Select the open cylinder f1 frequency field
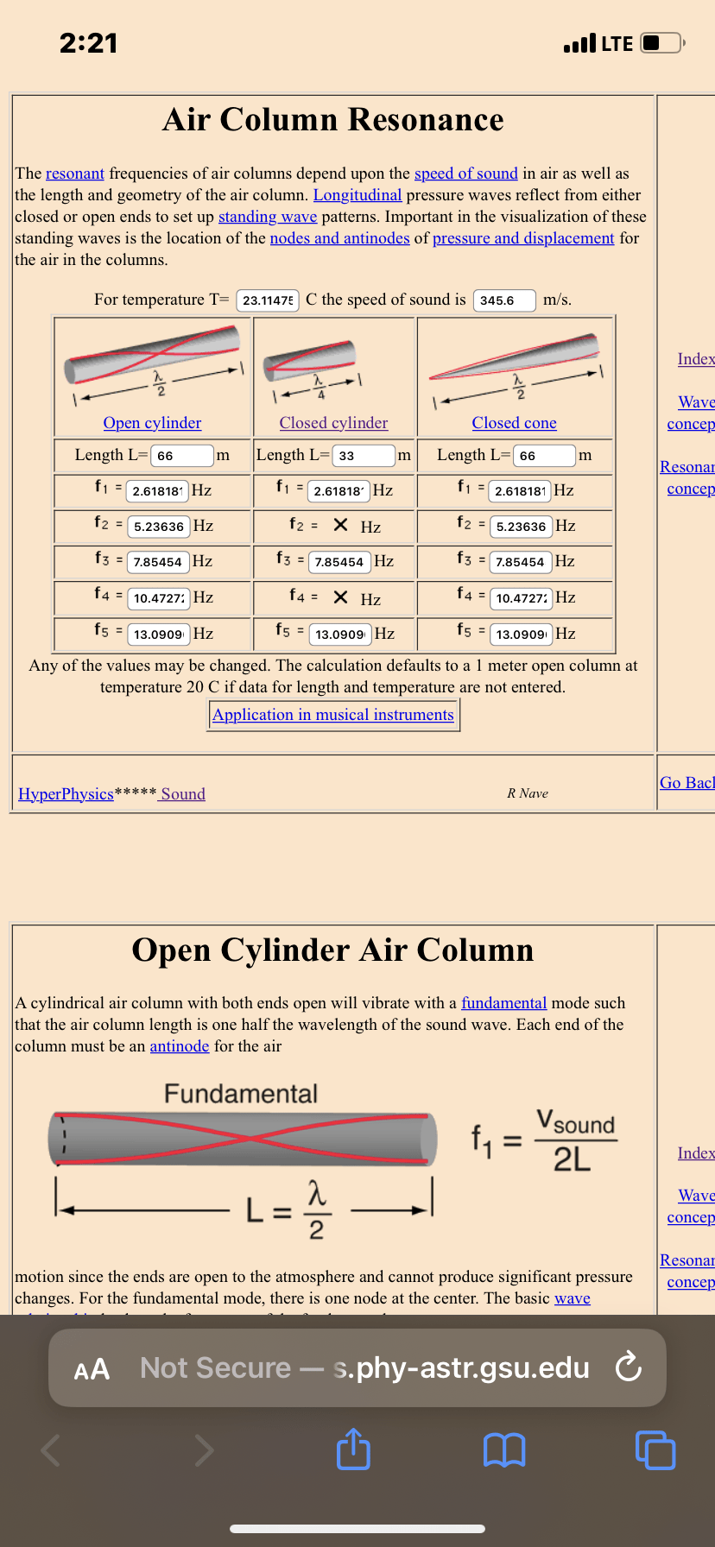Image resolution: width=715 pixels, height=1547 pixels. [x=158, y=491]
